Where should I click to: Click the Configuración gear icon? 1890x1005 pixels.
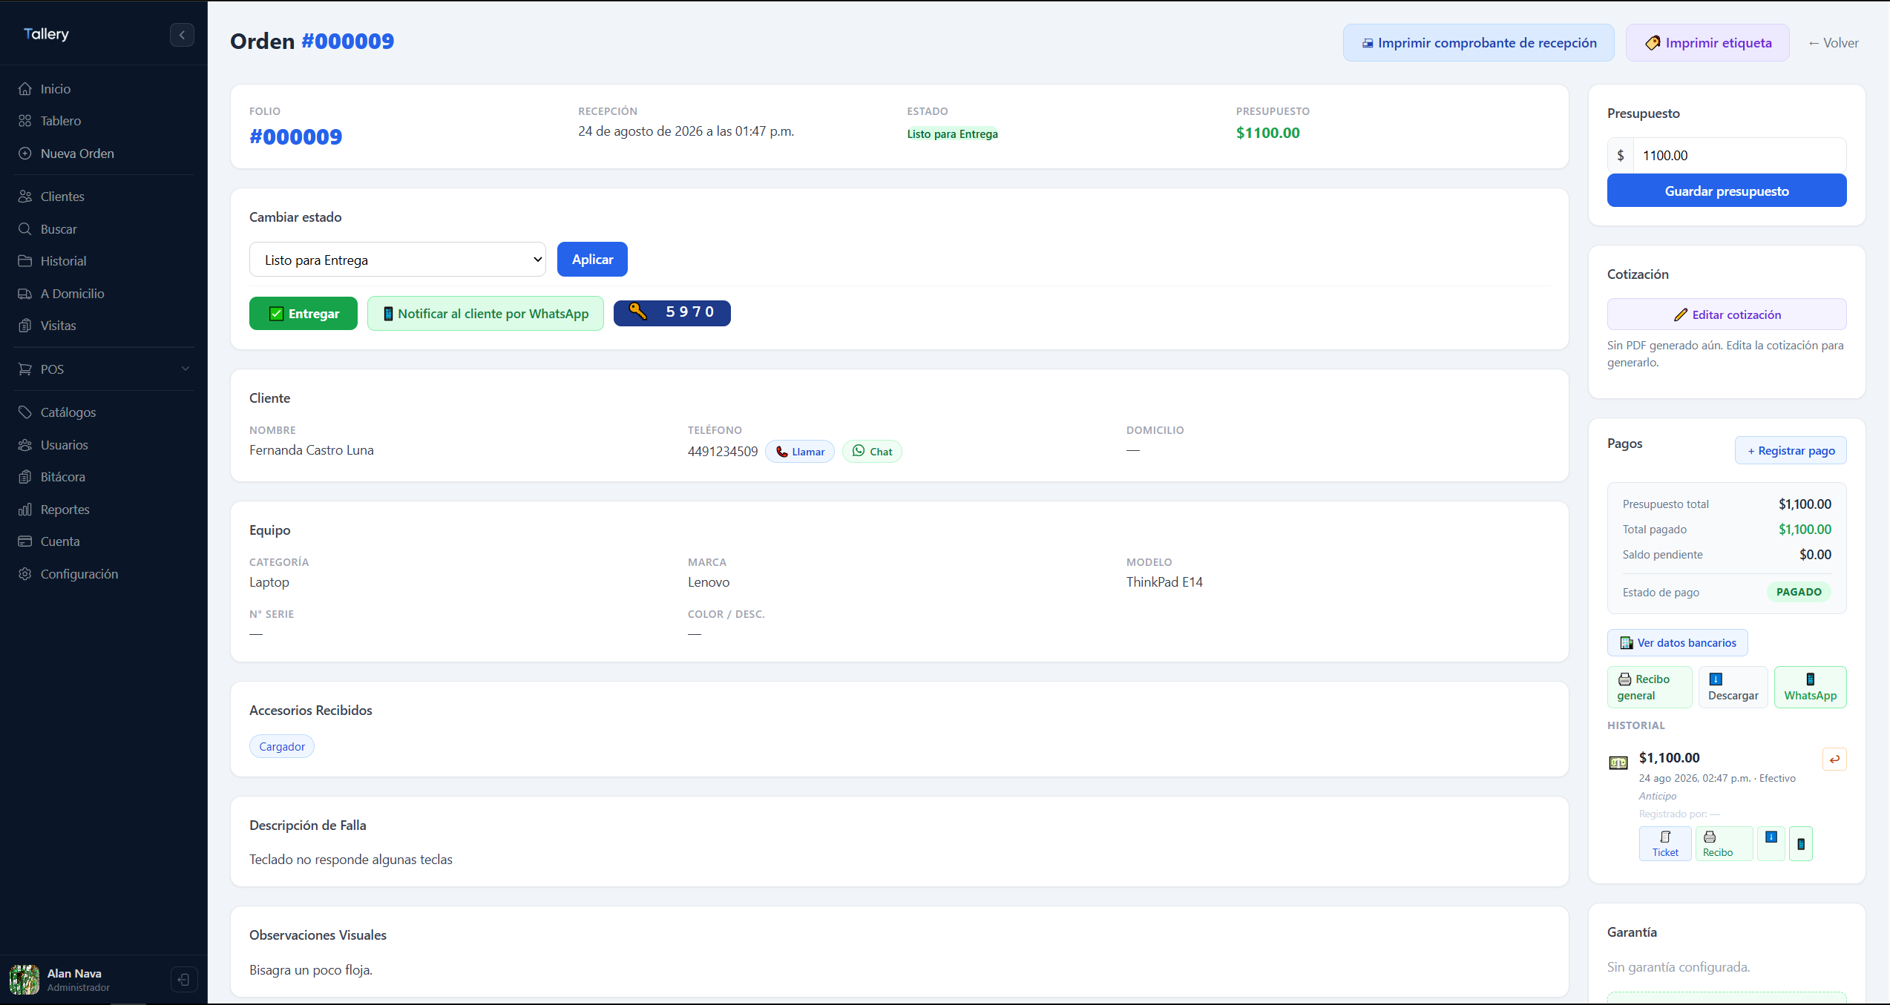click(x=25, y=574)
